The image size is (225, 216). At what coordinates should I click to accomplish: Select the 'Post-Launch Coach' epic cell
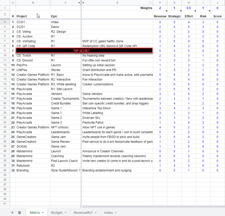(65, 161)
